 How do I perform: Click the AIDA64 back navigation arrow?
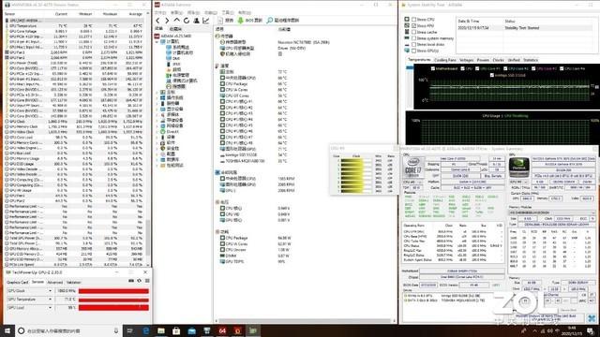tap(158, 21)
